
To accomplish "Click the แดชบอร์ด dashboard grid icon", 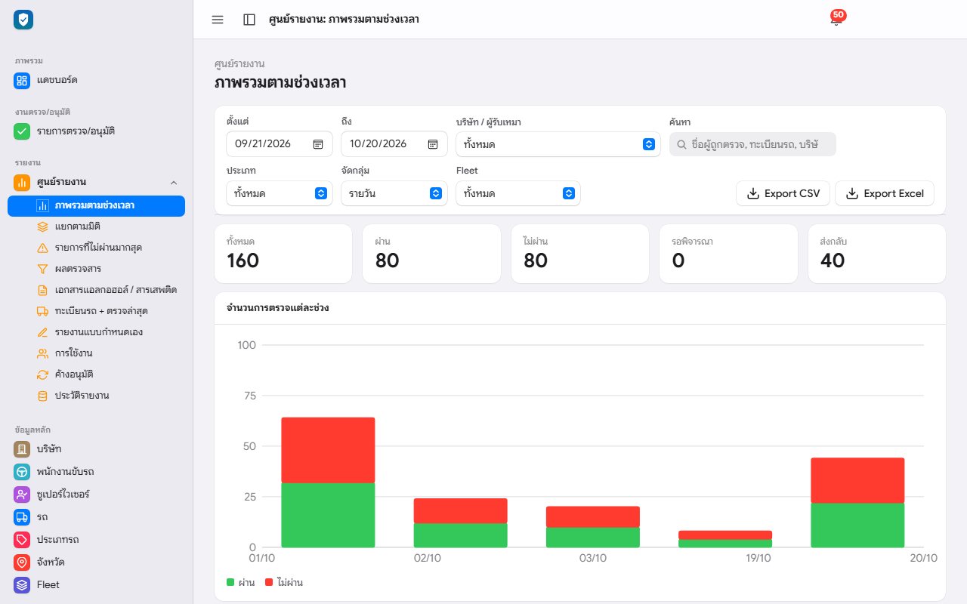I will (22, 80).
